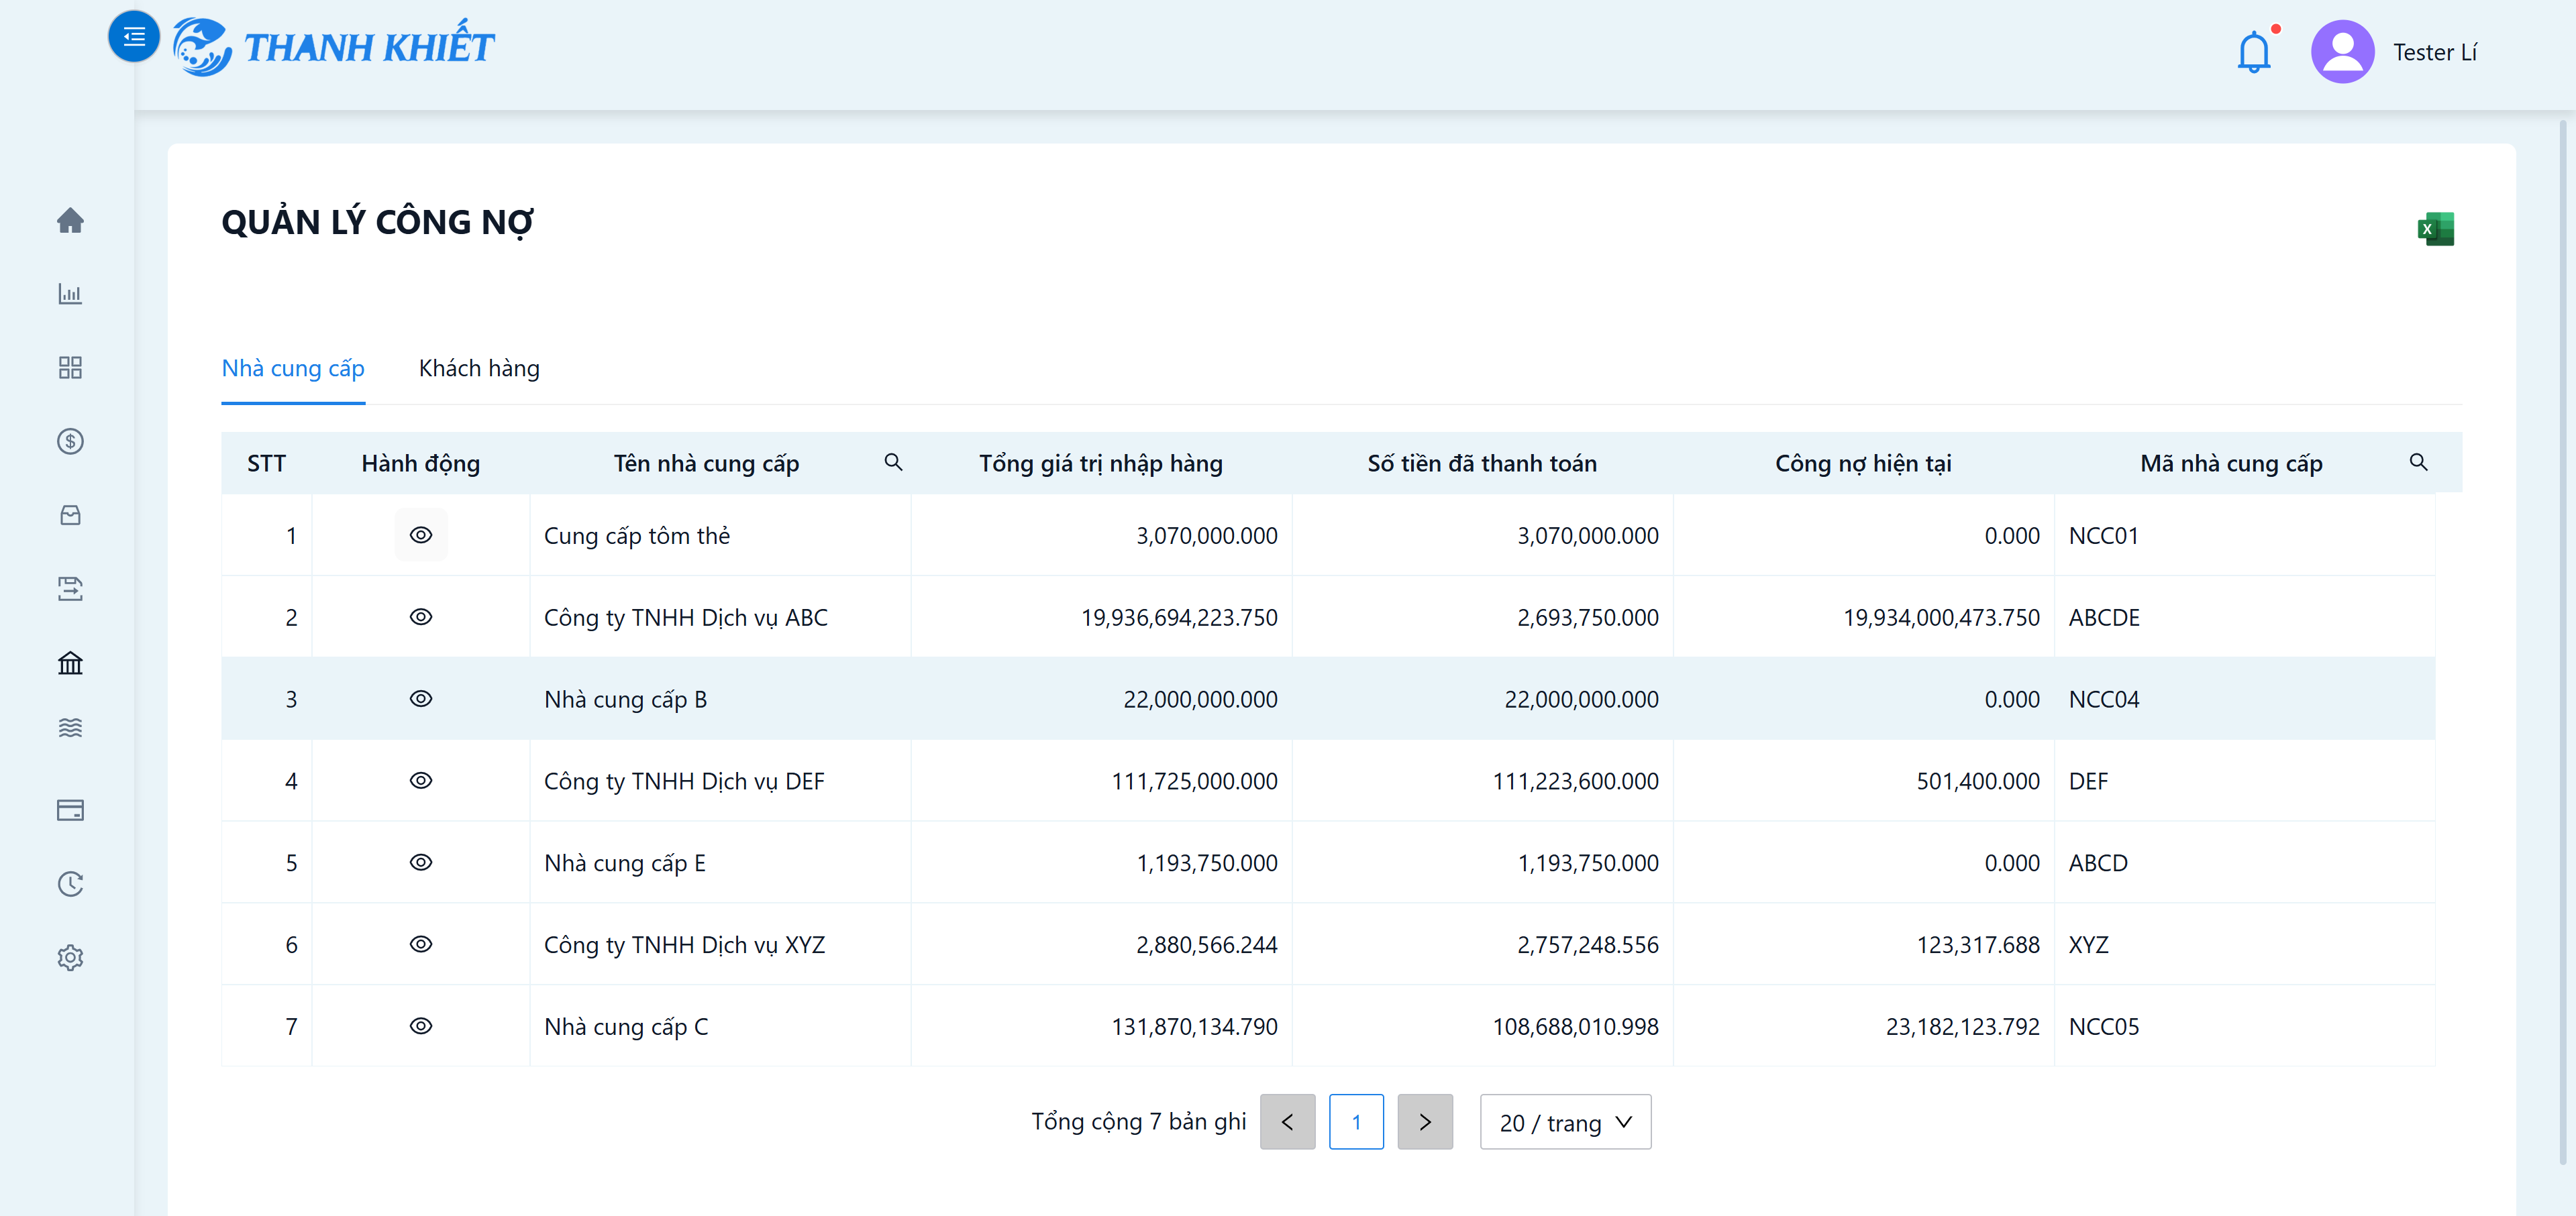Open the transfer list sidebar icon
This screenshot has height=1216, width=2576.
[x=70, y=588]
